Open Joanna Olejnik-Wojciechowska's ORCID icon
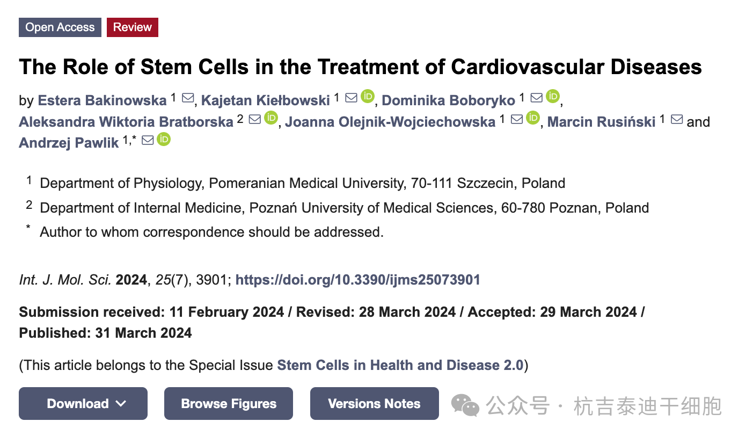Viewport: 746px width, 436px height. (x=532, y=118)
